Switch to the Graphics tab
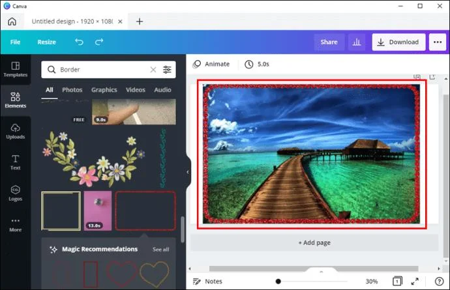The height and width of the screenshot is (290, 450). (x=104, y=90)
